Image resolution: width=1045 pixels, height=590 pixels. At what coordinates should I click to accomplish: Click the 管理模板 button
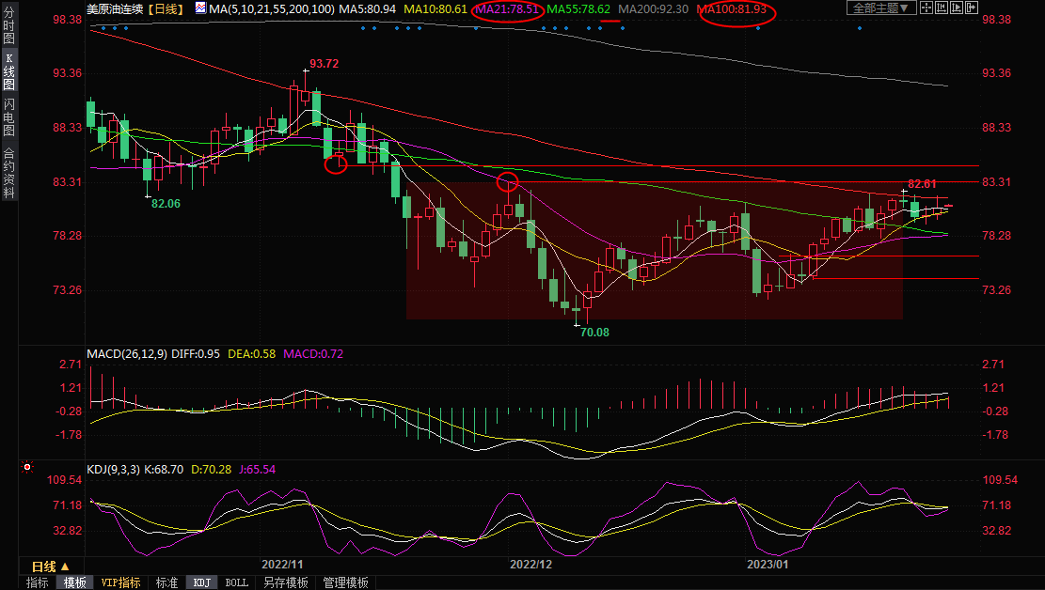pos(345,582)
